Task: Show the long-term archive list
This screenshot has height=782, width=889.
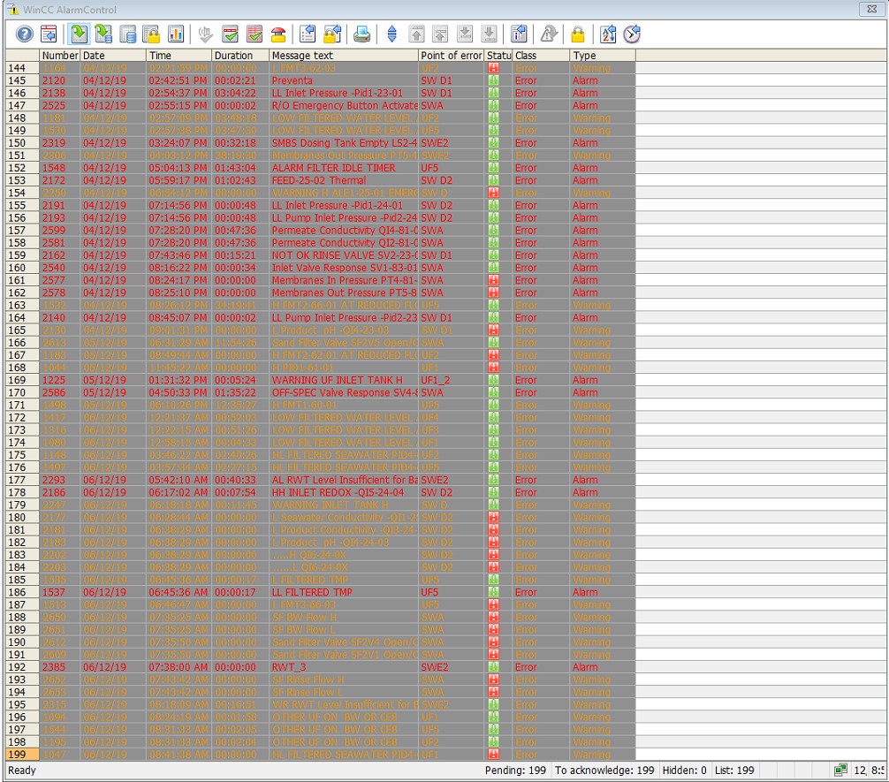Action: (x=128, y=34)
